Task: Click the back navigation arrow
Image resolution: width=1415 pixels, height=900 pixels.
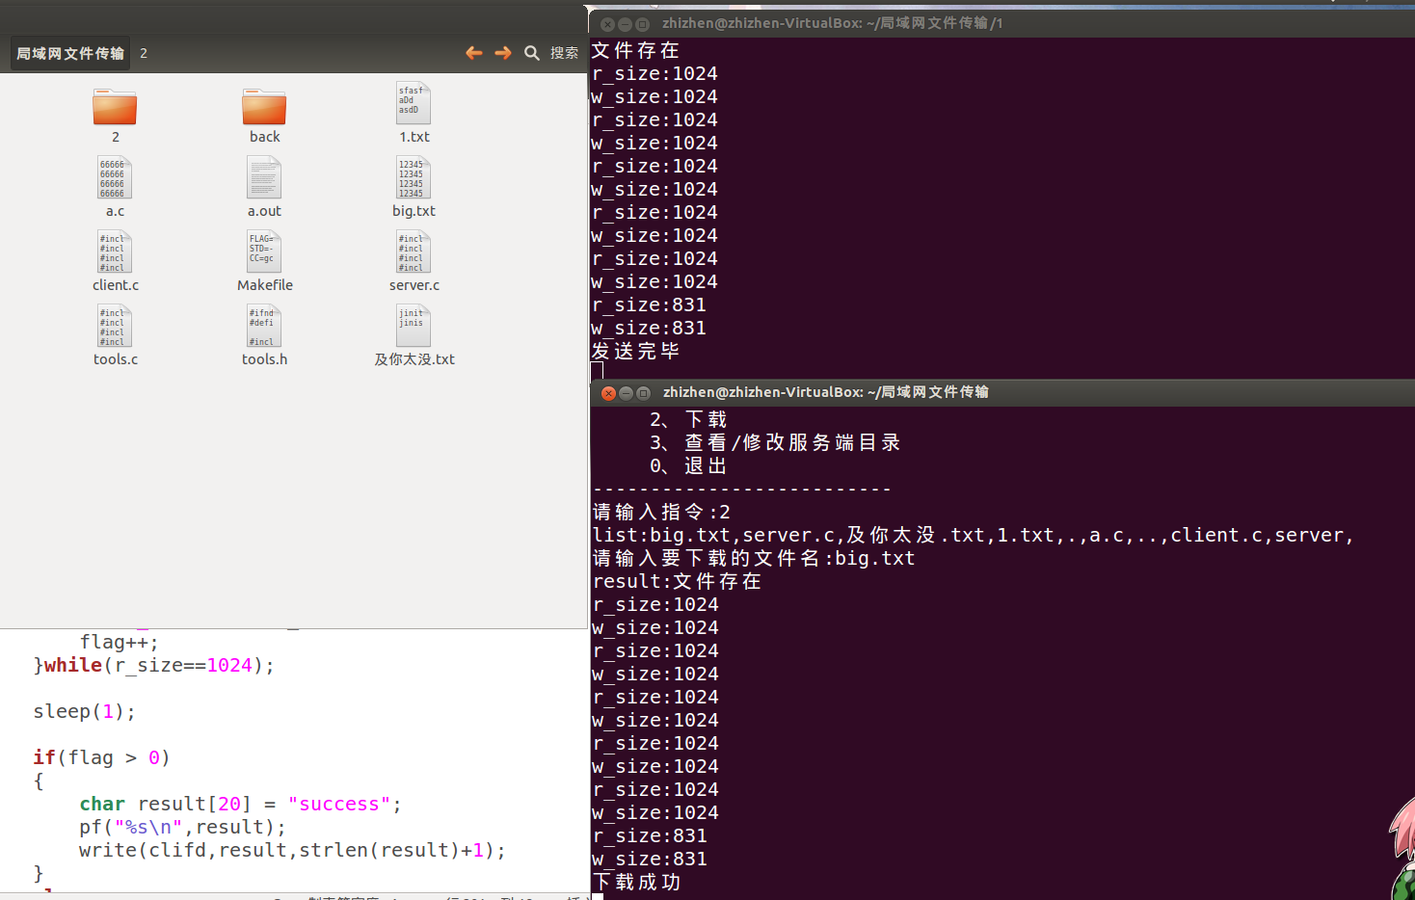Action: (x=473, y=53)
